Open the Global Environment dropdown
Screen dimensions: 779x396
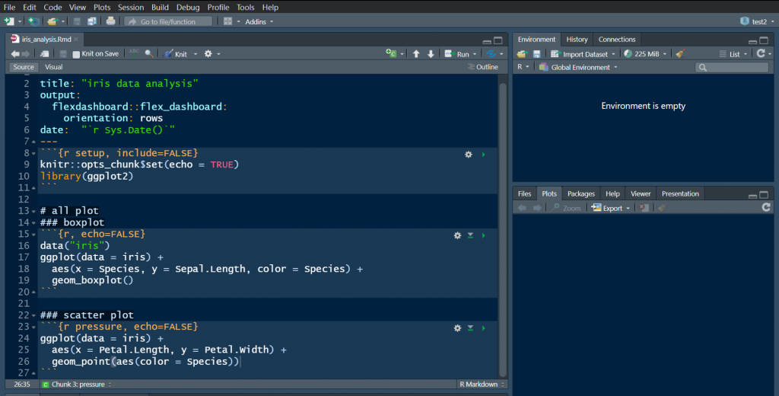pos(578,67)
